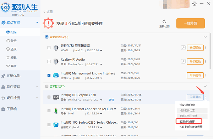
Task: Toggle 需要升级驱动(3) group checkbox
Action: click(47, 37)
